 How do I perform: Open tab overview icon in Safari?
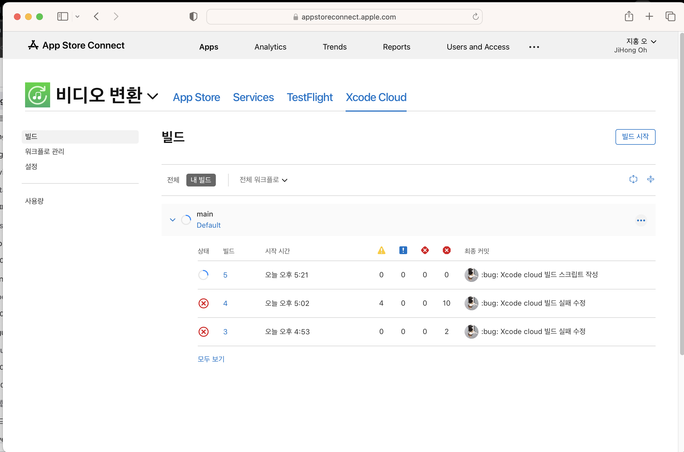pyautogui.click(x=670, y=16)
